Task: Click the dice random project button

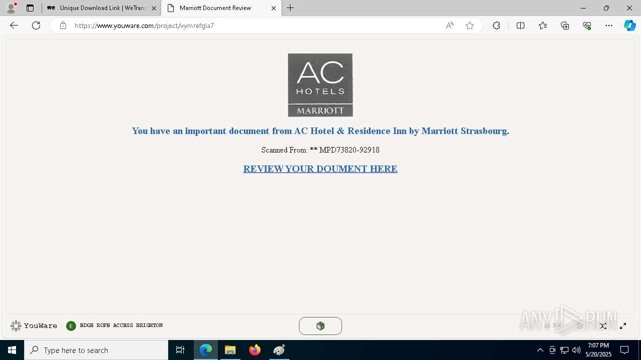Action: 320,326
